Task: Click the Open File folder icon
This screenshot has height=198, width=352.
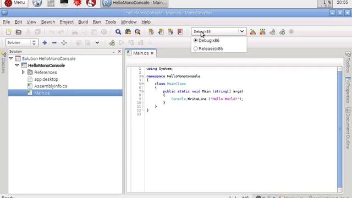Action: click(19, 32)
